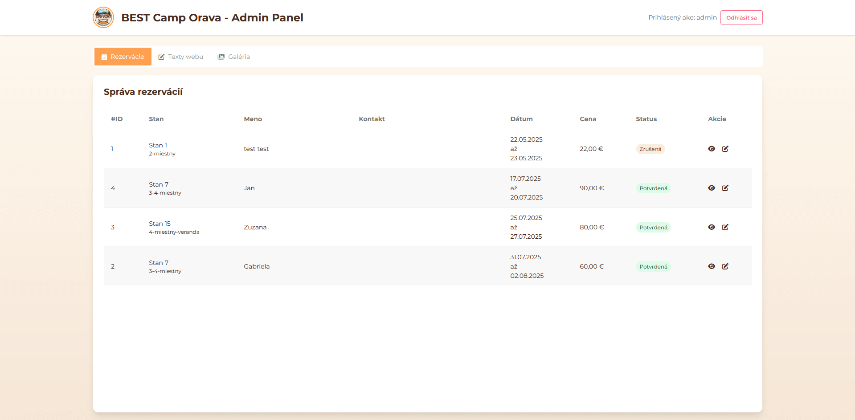Open the Rezervácie tab
The height and width of the screenshot is (420, 855).
click(x=123, y=57)
